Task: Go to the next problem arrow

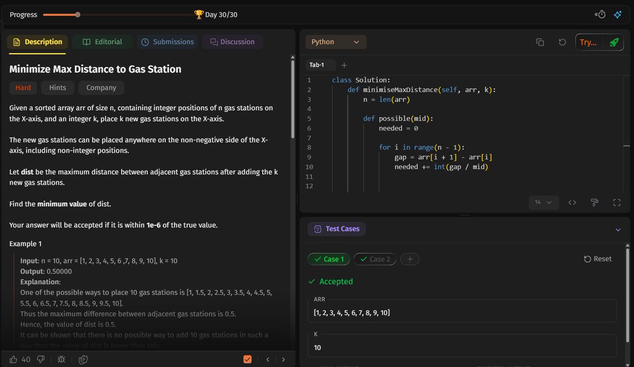Action: tap(283, 360)
